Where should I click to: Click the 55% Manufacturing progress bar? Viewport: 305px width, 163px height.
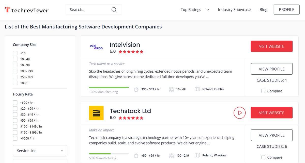pos(109,154)
